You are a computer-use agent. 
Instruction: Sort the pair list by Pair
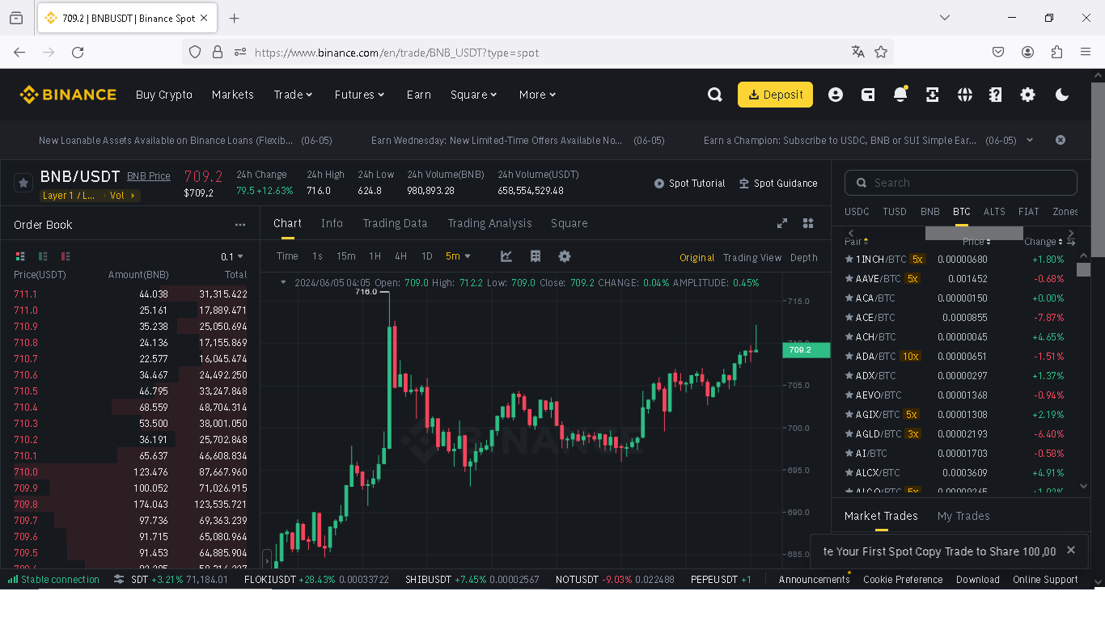(857, 242)
